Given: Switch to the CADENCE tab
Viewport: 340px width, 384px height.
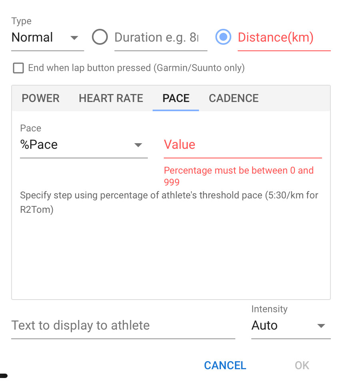Looking at the screenshot, I should pos(234,98).
